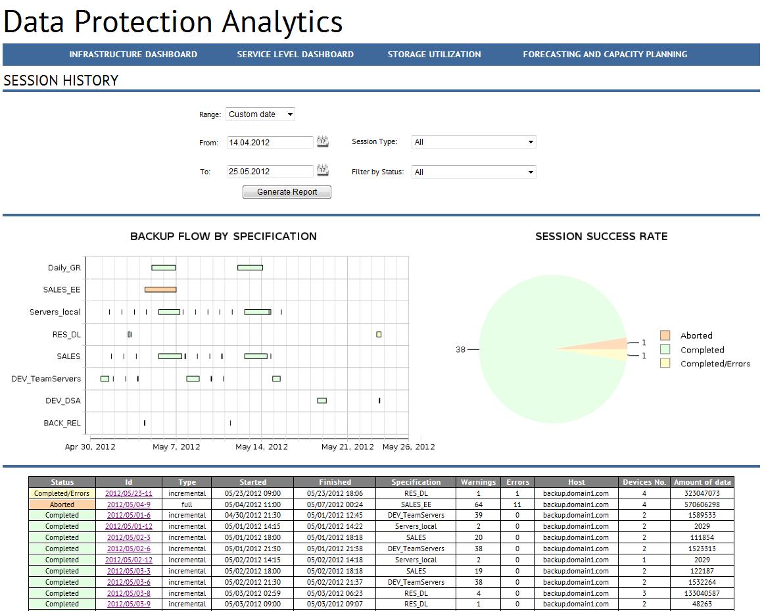Expand the Filter by Status dropdown
The width and height of the screenshot is (764, 611).
[473, 172]
